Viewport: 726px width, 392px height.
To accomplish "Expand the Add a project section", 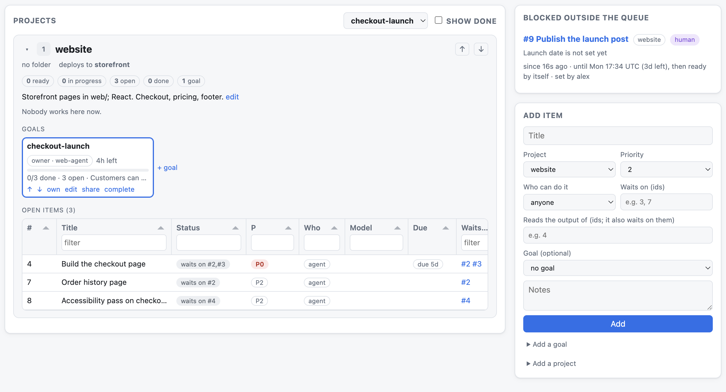I will tap(551, 364).
